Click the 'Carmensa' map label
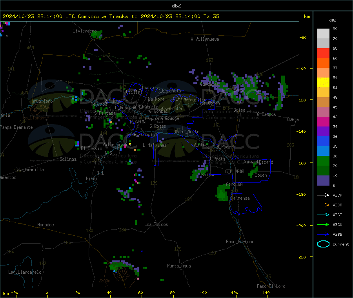The width and height of the screenshot is (353, 298). pyautogui.click(x=240, y=198)
